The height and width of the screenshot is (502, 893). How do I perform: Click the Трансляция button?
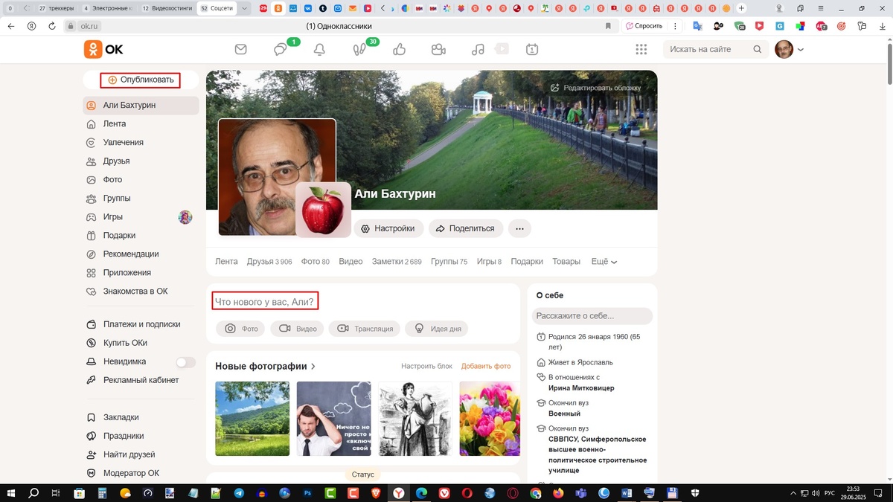365,329
